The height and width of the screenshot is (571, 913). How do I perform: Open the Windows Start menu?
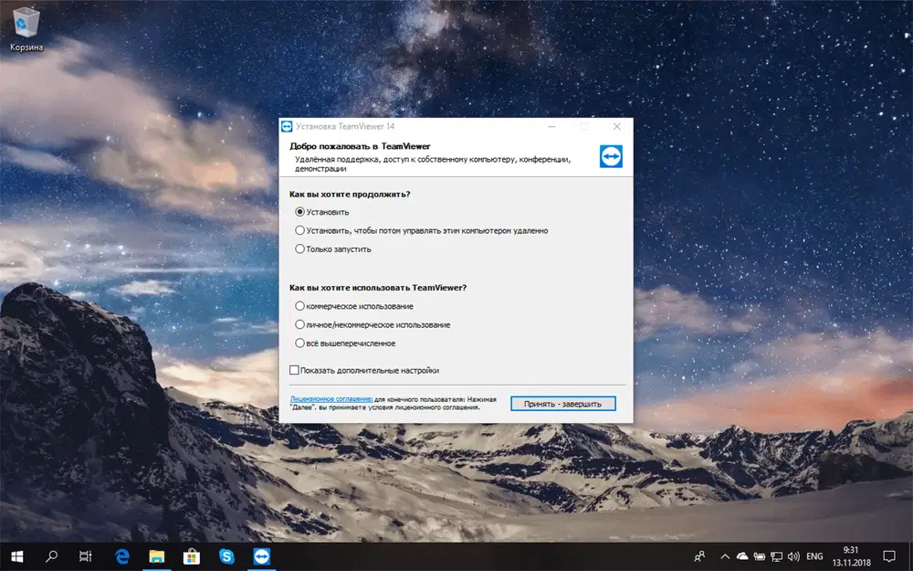pyautogui.click(x=16, y=556)
